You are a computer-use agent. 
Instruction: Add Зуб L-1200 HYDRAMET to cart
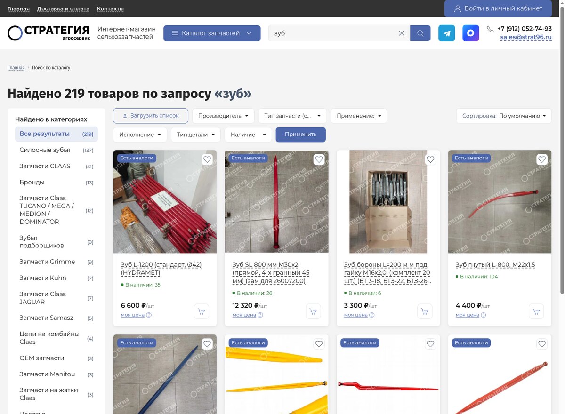[x=202, y=311]
